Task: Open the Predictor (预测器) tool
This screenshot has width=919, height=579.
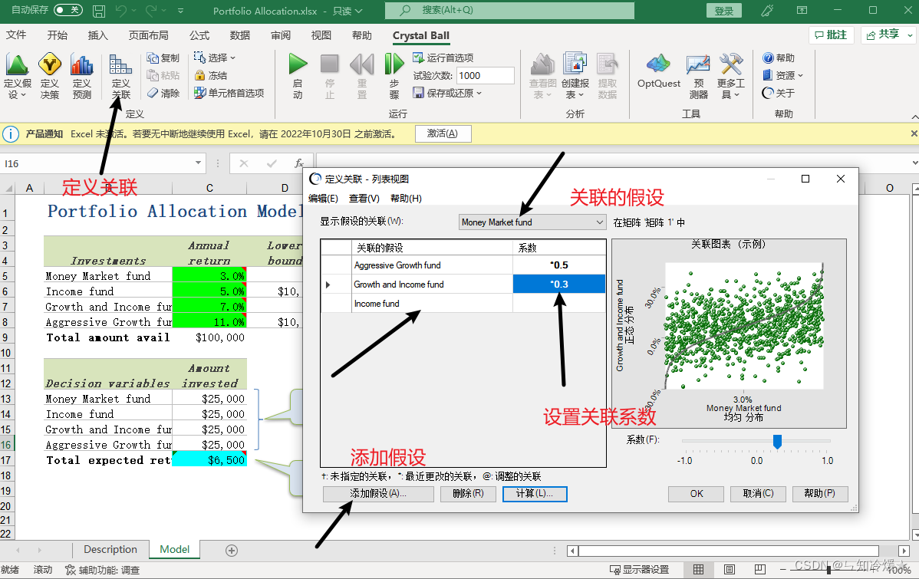Action: tap(698, 76)
